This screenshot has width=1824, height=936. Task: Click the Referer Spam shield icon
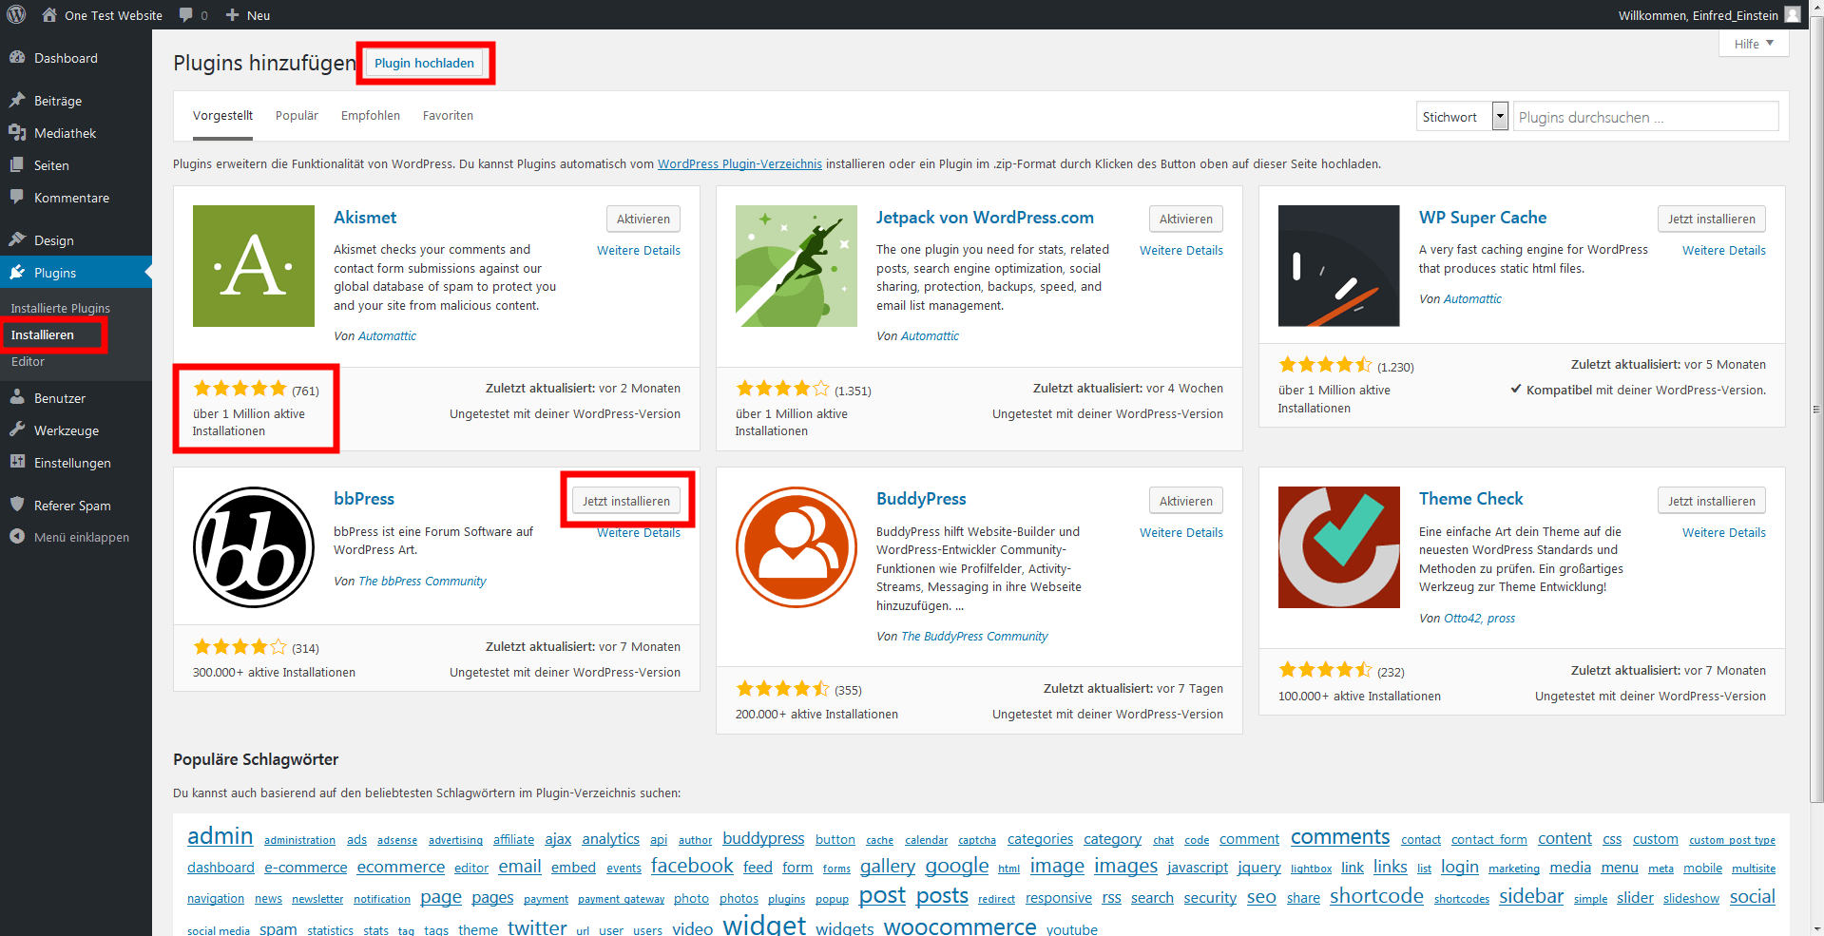(17, 505)
